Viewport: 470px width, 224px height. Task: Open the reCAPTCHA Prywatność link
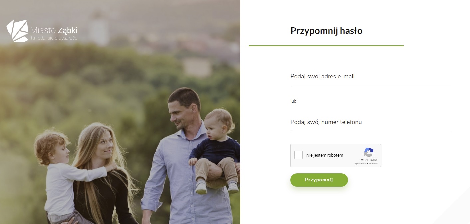click(x=360, y=164)
